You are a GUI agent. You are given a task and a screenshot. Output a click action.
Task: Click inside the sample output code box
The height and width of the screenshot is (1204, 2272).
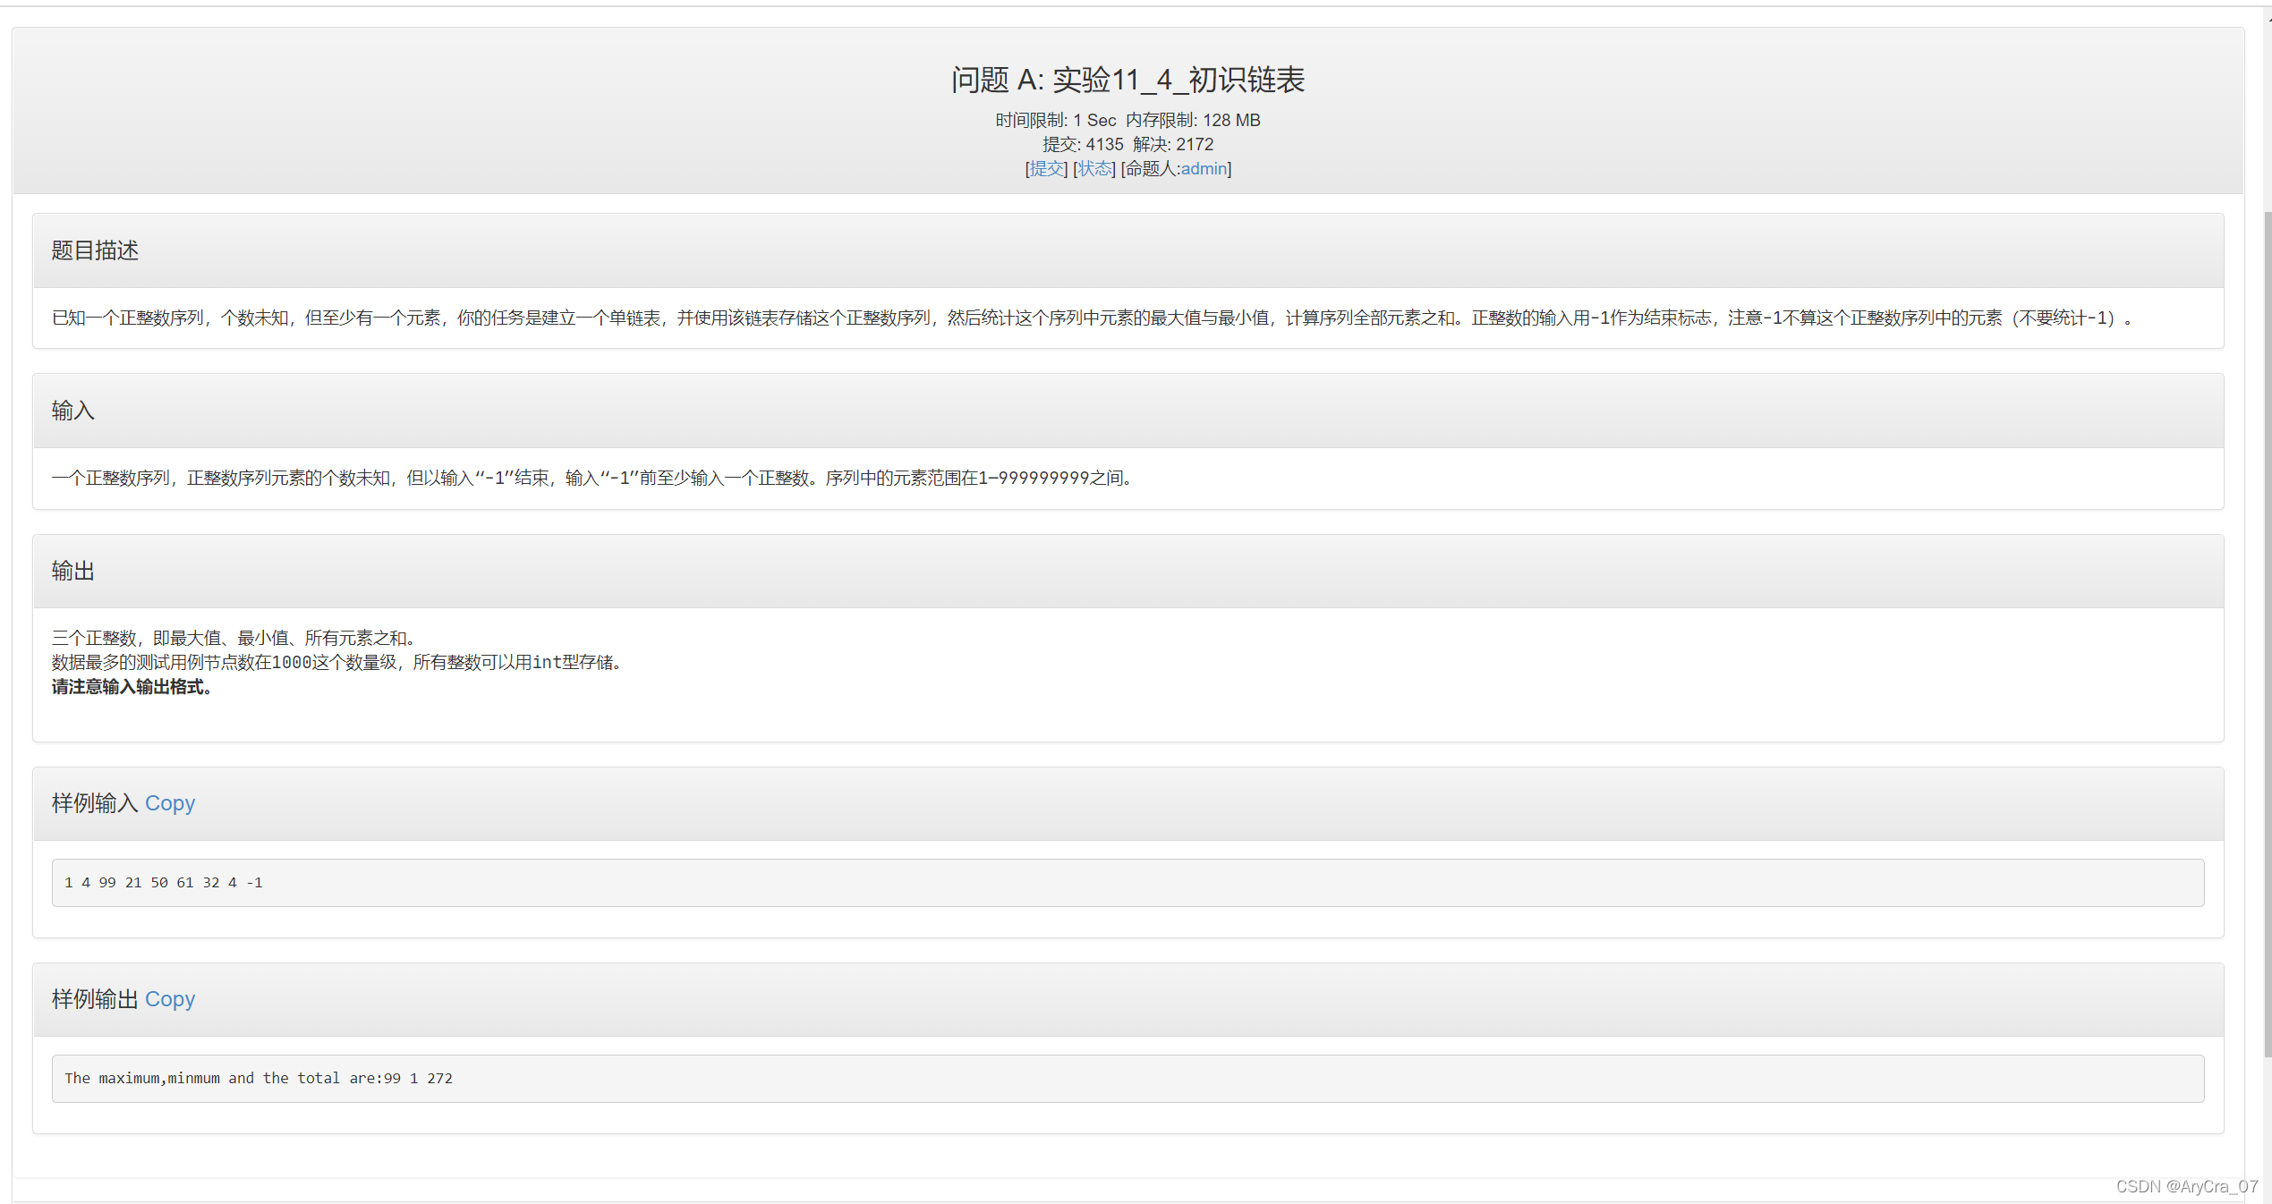coord(1127,1079)
